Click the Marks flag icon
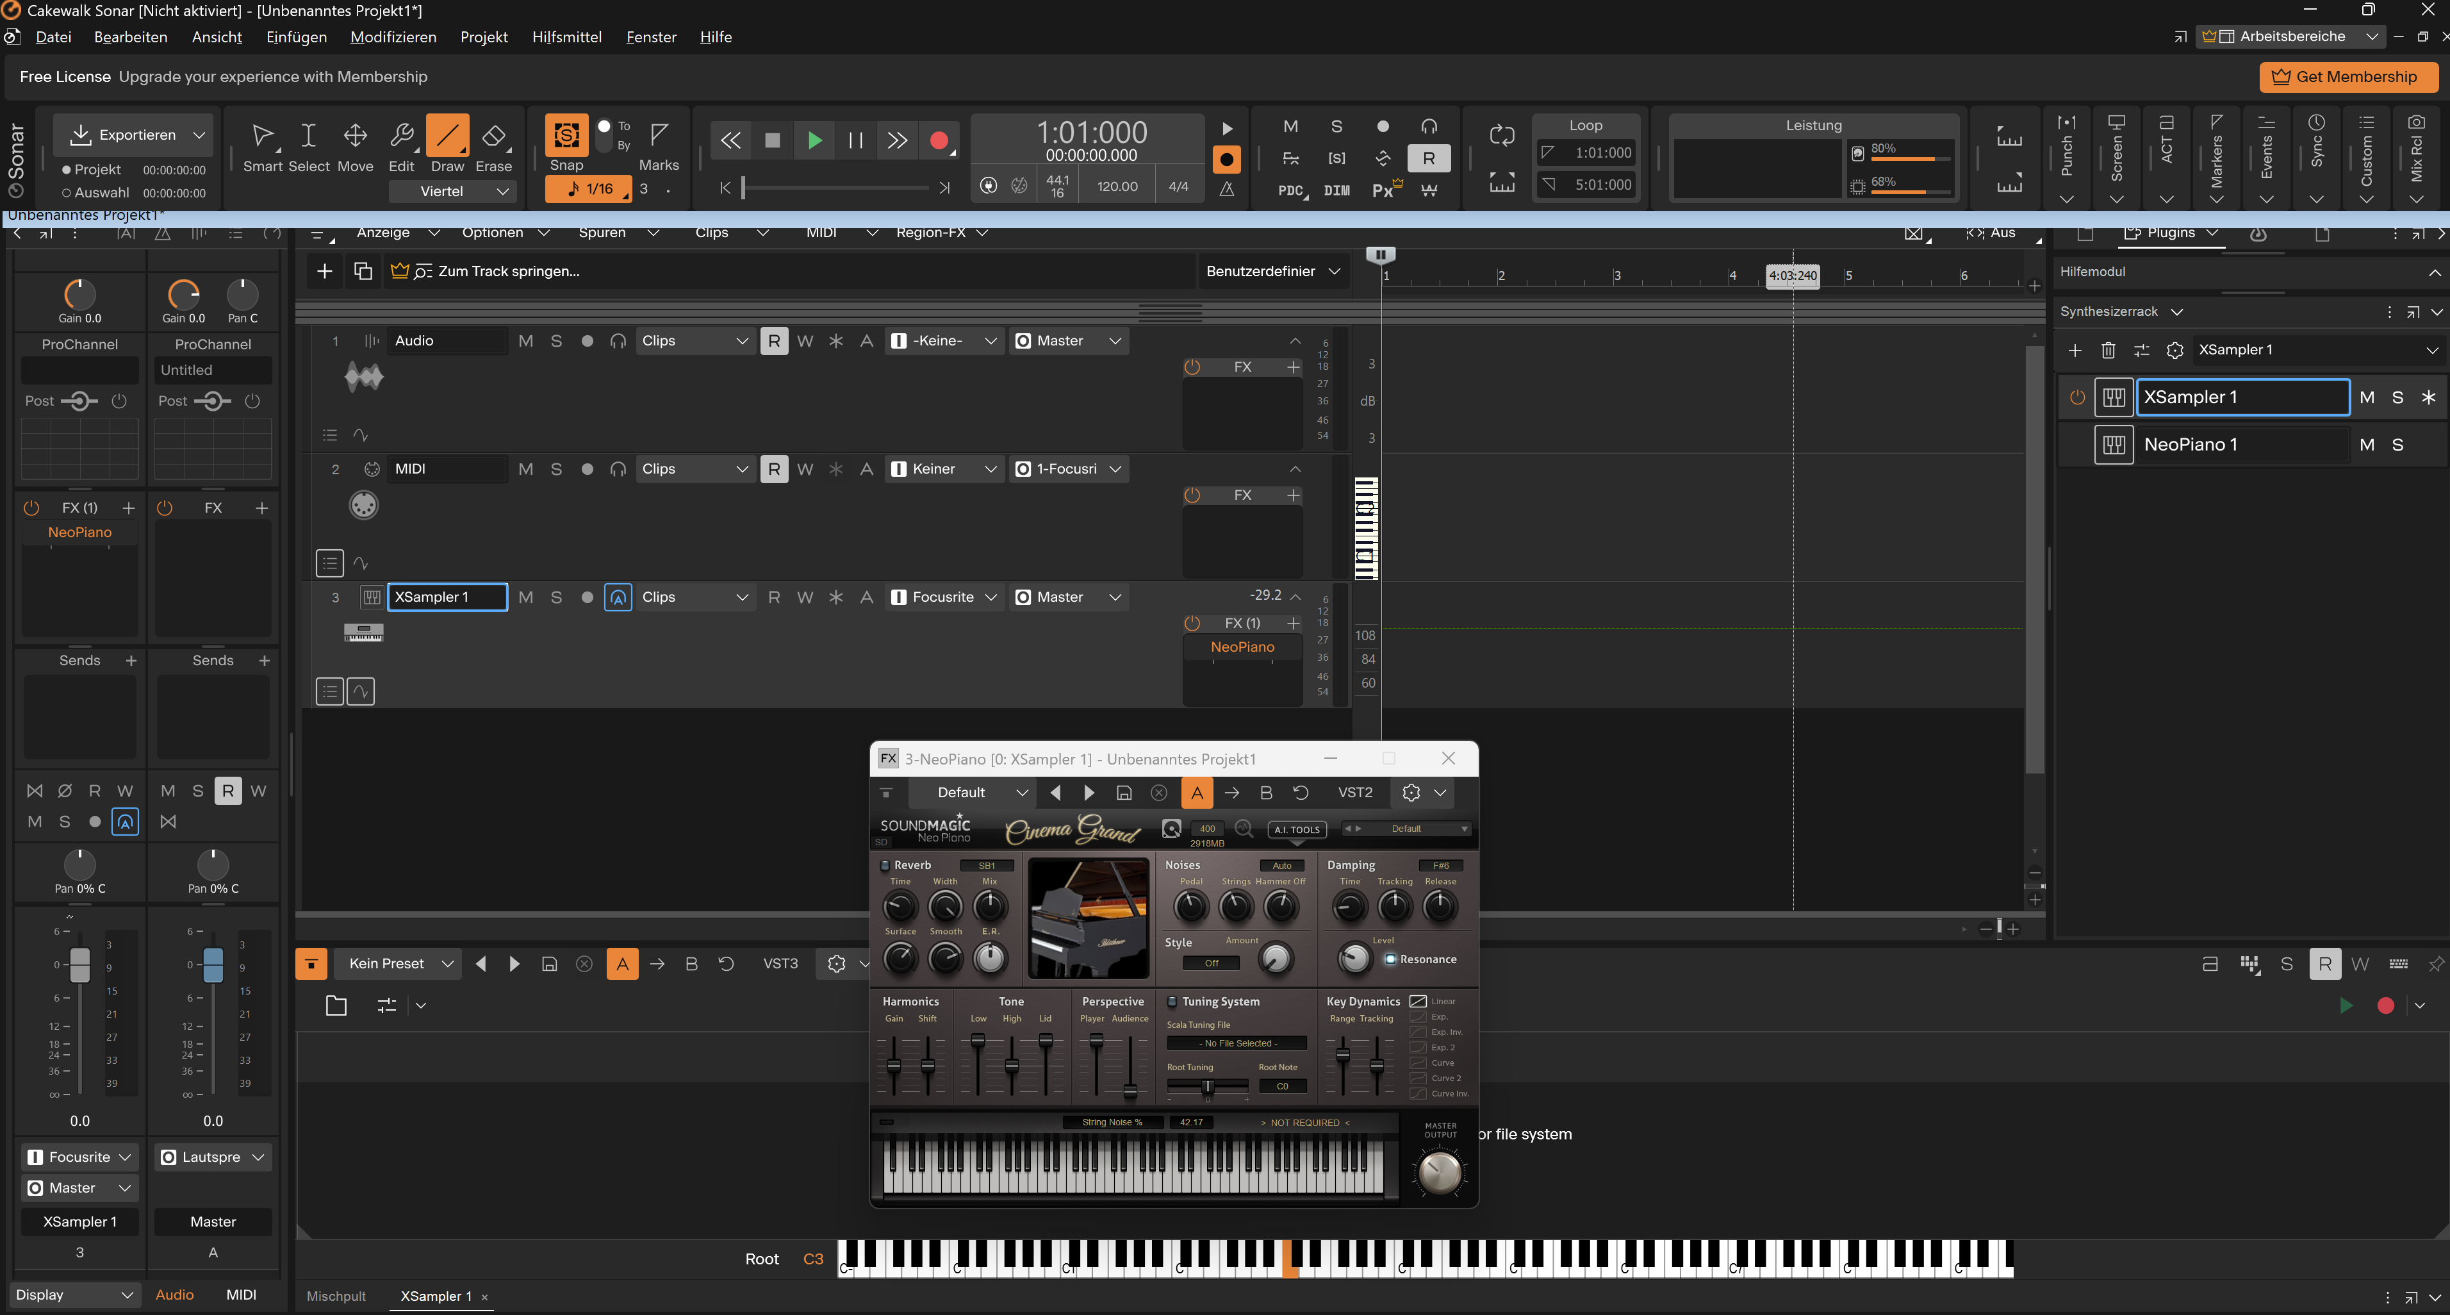 pyautogui.click(x=658, y=134)
